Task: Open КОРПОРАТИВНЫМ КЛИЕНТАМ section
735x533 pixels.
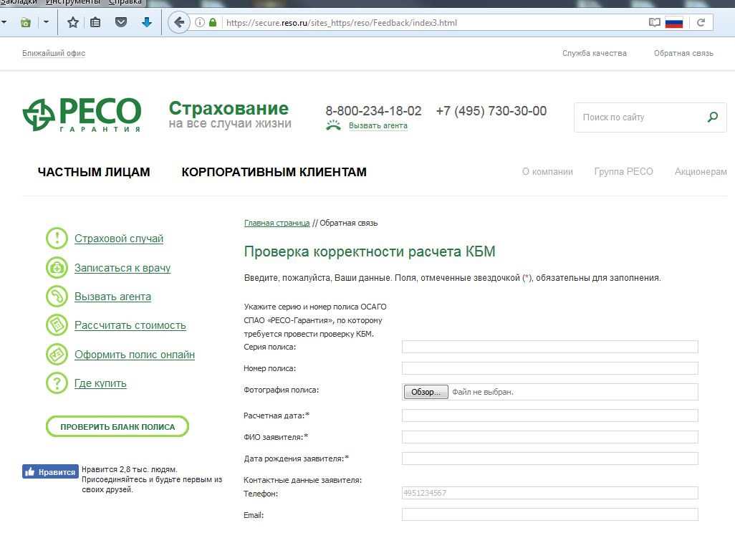Action: tap(274, 172)
